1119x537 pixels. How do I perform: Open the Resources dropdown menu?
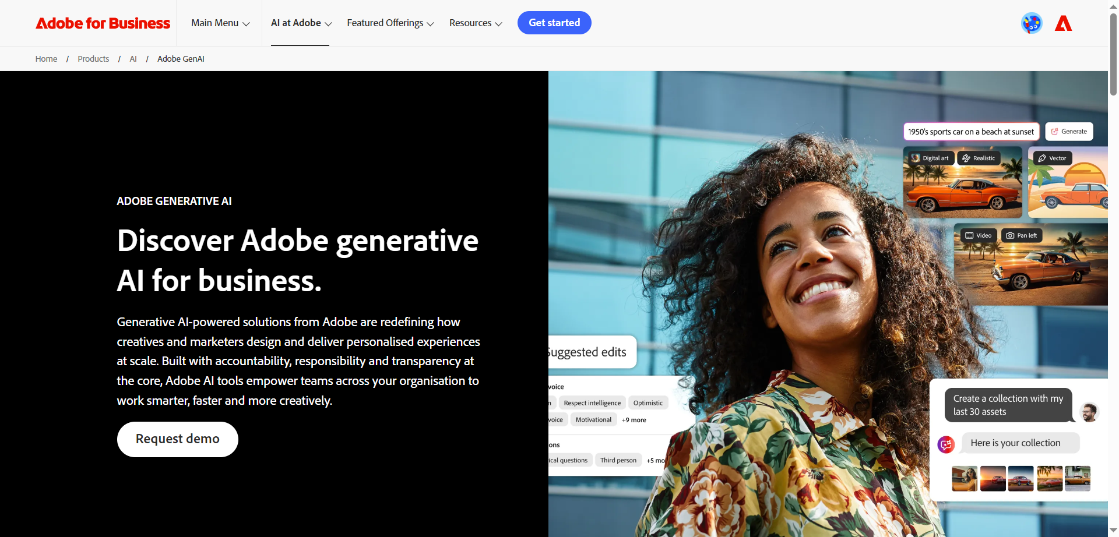pos(476,23)
